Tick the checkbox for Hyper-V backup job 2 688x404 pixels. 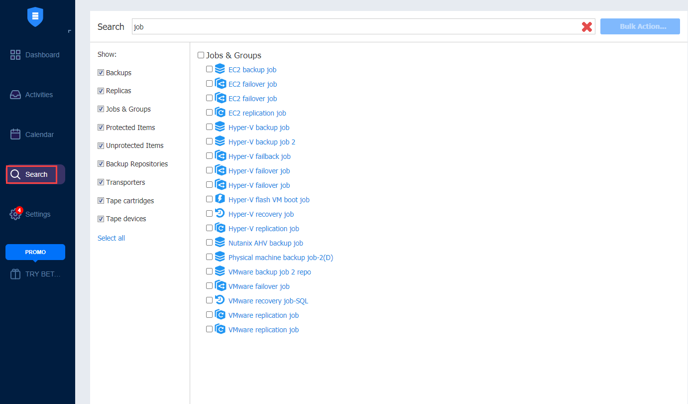[209, 141]
